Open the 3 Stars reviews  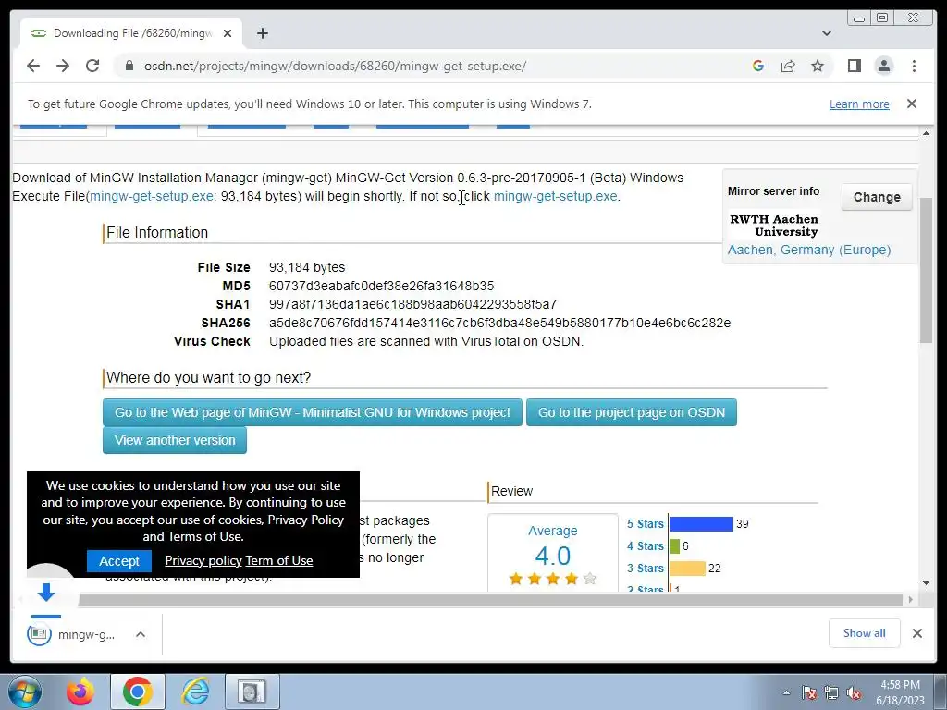(645, 569)
